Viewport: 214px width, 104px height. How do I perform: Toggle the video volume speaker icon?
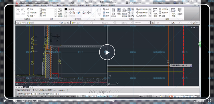click(15, 101)
